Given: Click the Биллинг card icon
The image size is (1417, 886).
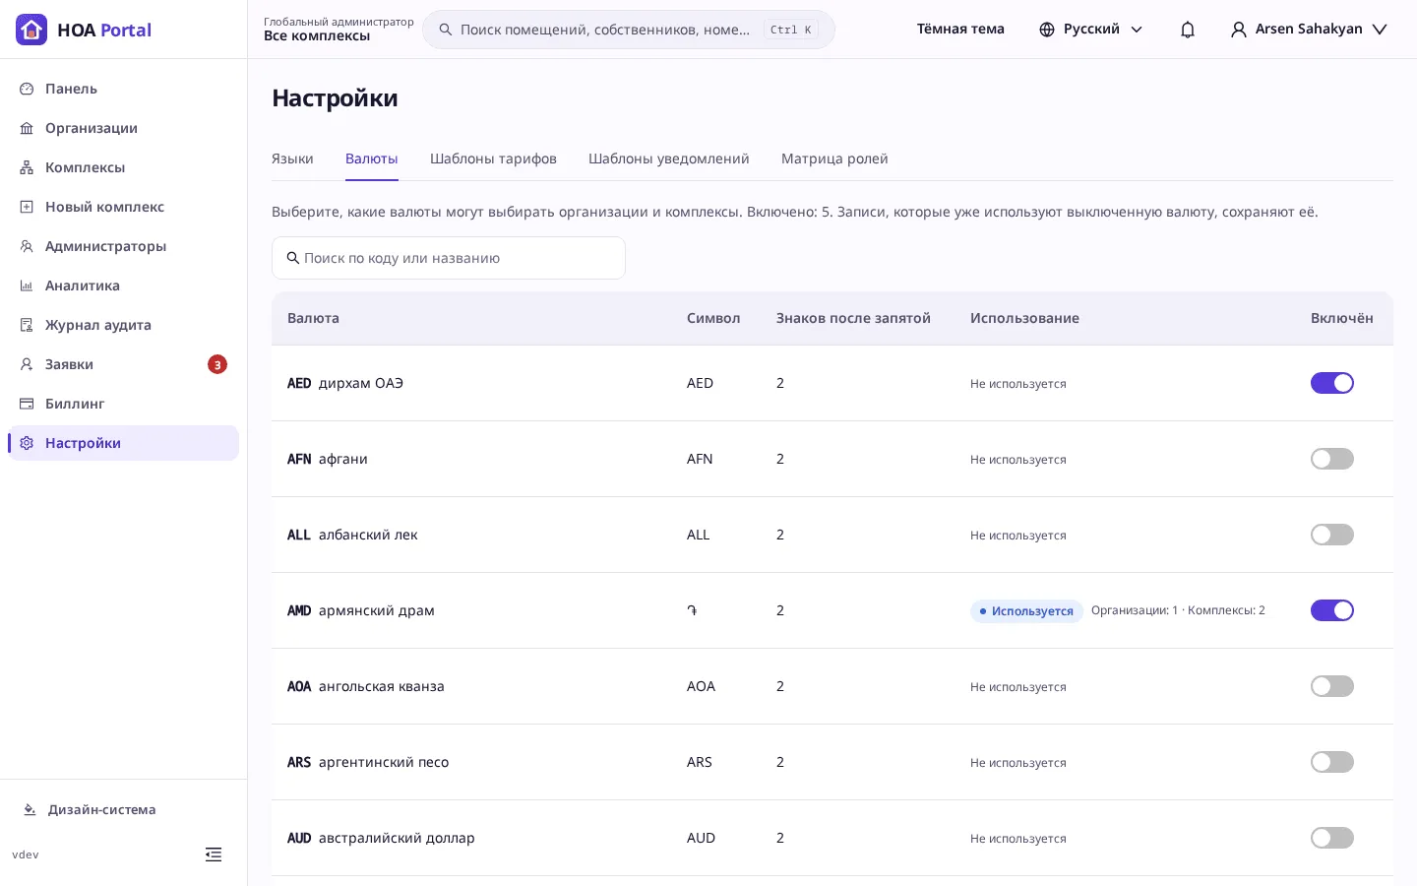Looking at the screenshot, I should (x=27, y=404).
